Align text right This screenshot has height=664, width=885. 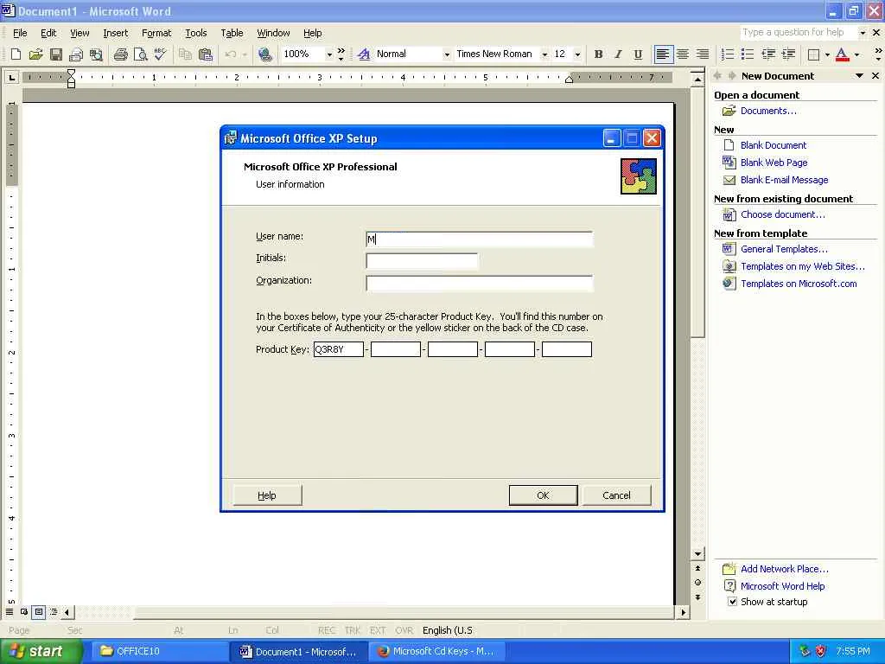point(703,54)
